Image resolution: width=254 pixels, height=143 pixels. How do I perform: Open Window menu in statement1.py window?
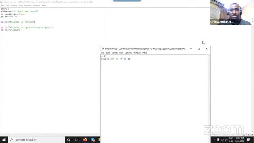click(x=37, y=6)
